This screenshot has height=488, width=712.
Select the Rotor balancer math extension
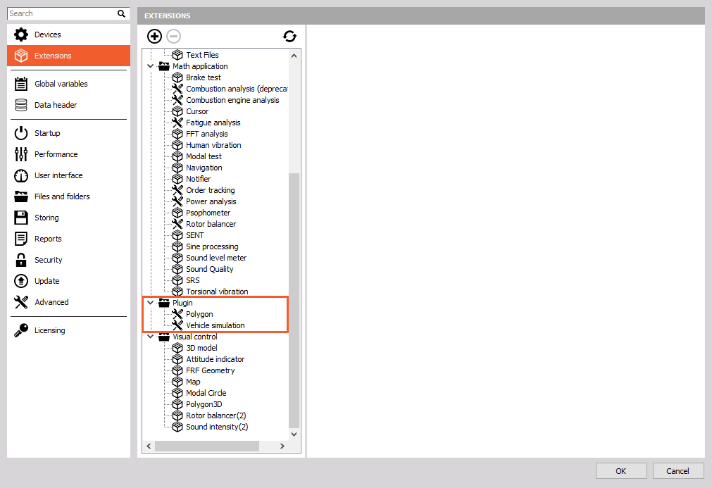211,224
